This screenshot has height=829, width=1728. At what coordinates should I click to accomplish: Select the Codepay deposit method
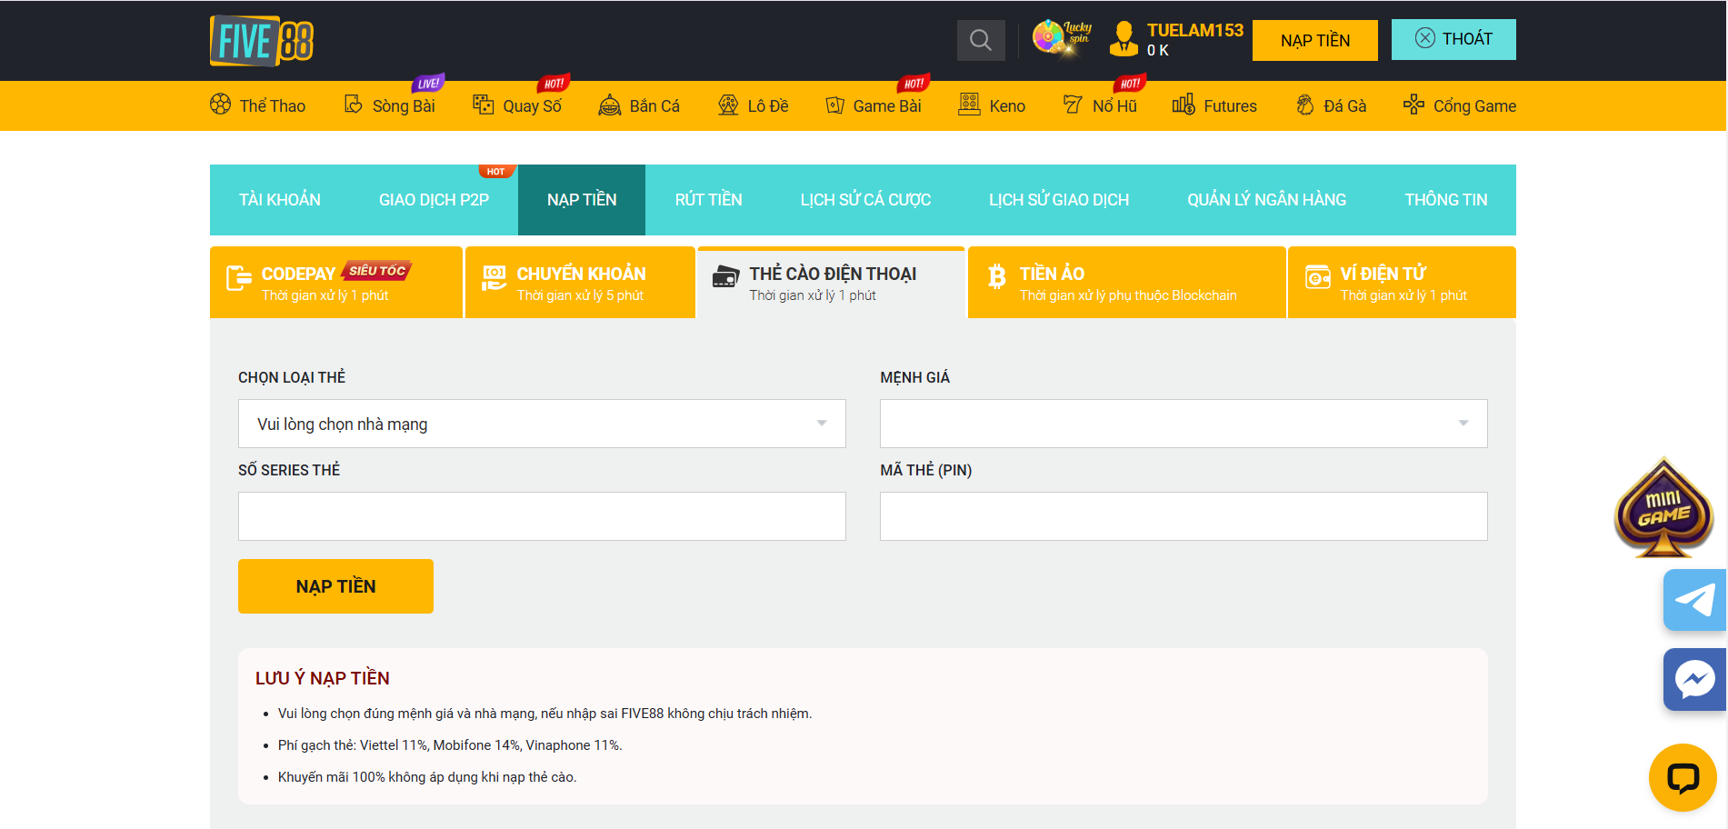tap(335, 283)
